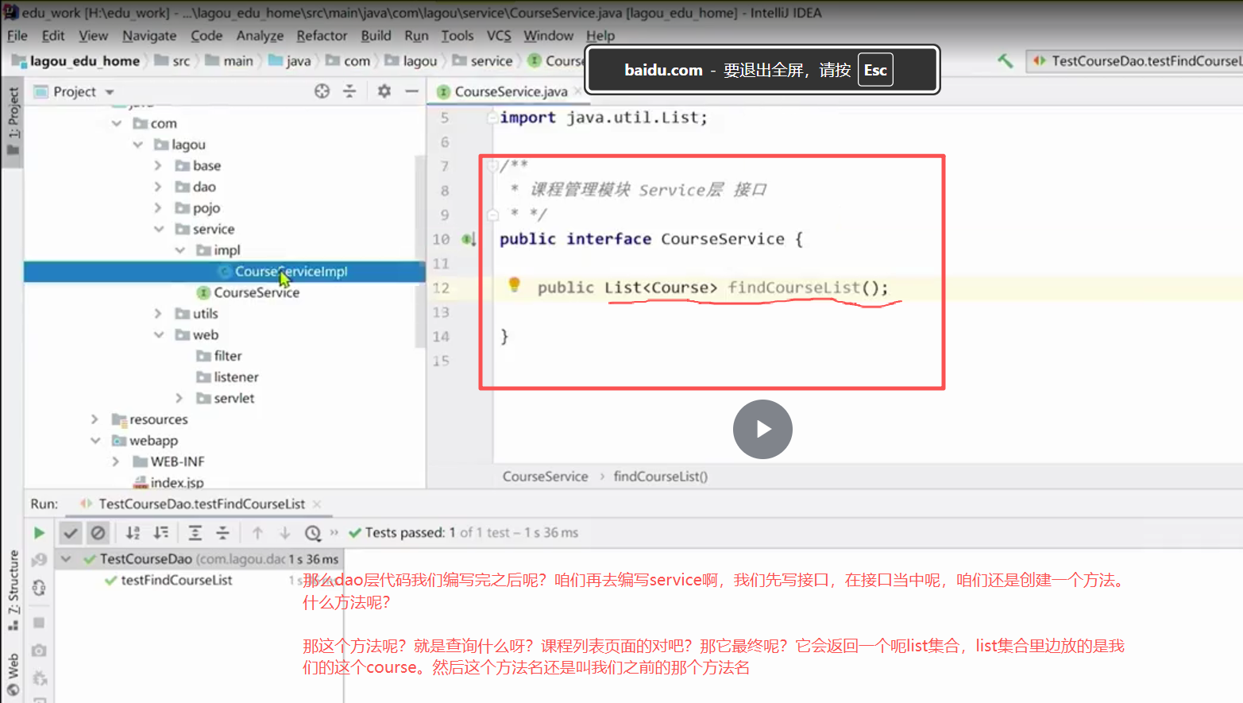
Task: Expand the pojo package folder
Action: pos(158,208)
